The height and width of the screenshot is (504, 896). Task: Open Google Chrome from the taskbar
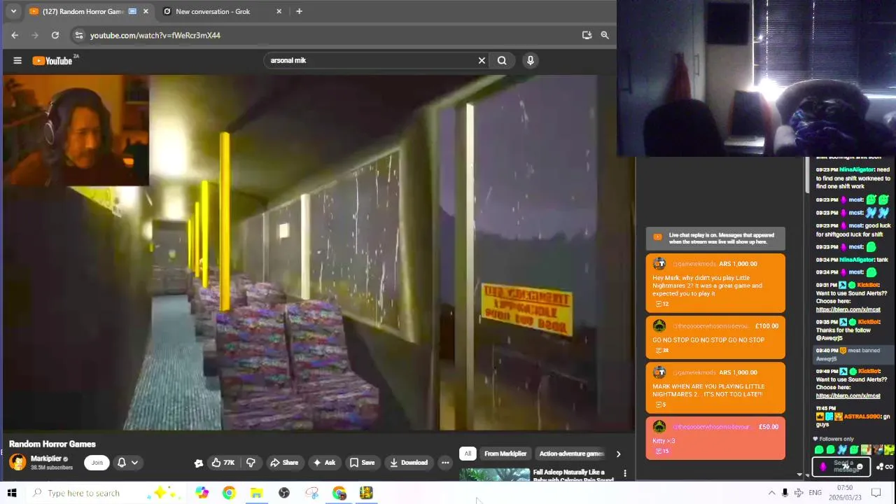229,493
